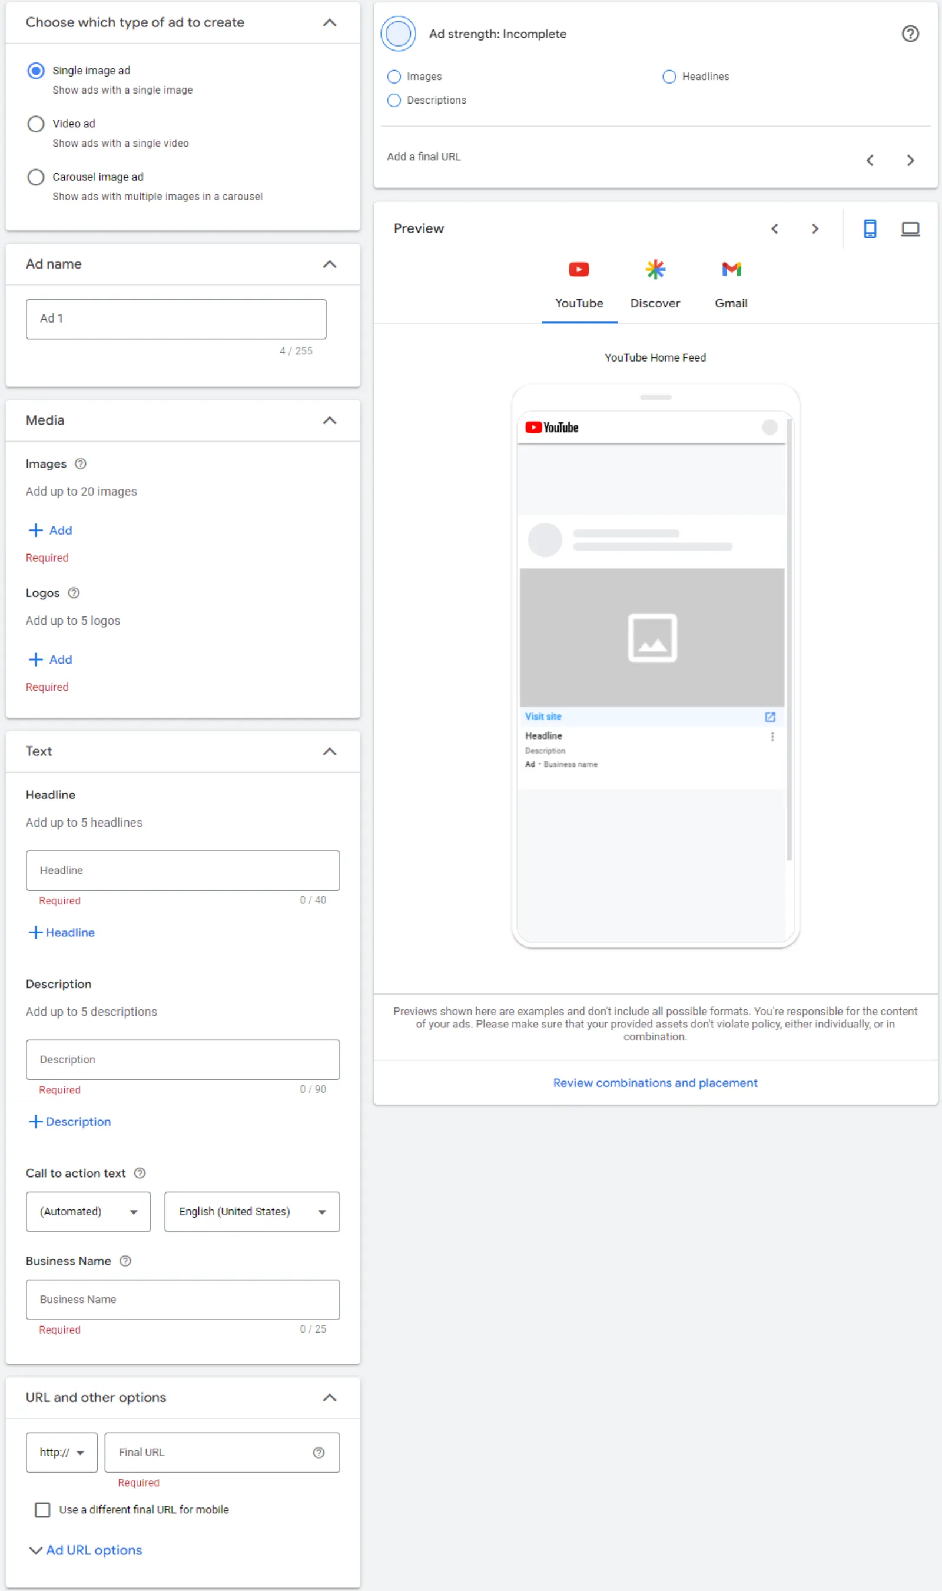Image resolution: width=942 pixels, height=1591 pixels.
Task: Click the Final URL input field
Action: click(x=222, y=1453)
